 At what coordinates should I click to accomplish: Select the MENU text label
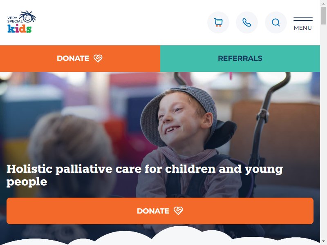(x=302, y=28)
